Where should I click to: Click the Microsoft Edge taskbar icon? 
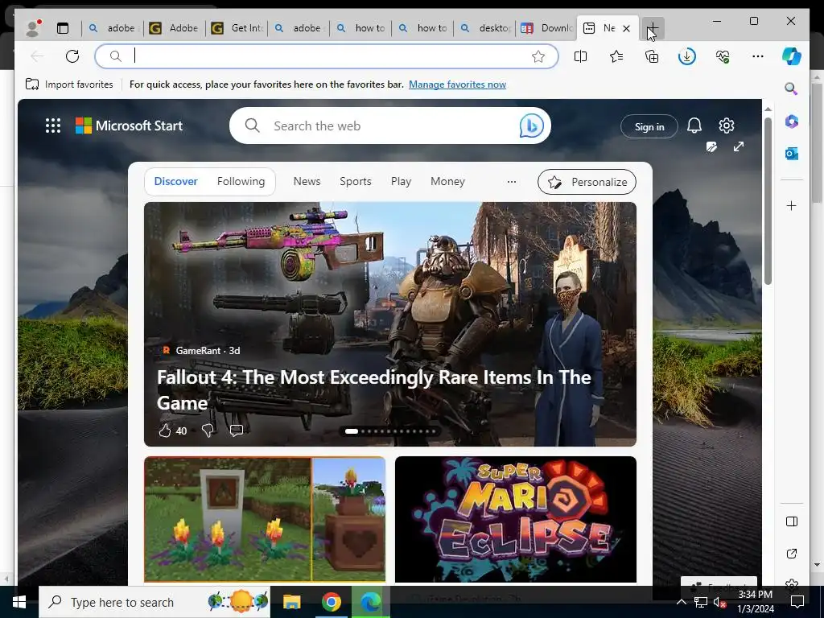(370, 602)
